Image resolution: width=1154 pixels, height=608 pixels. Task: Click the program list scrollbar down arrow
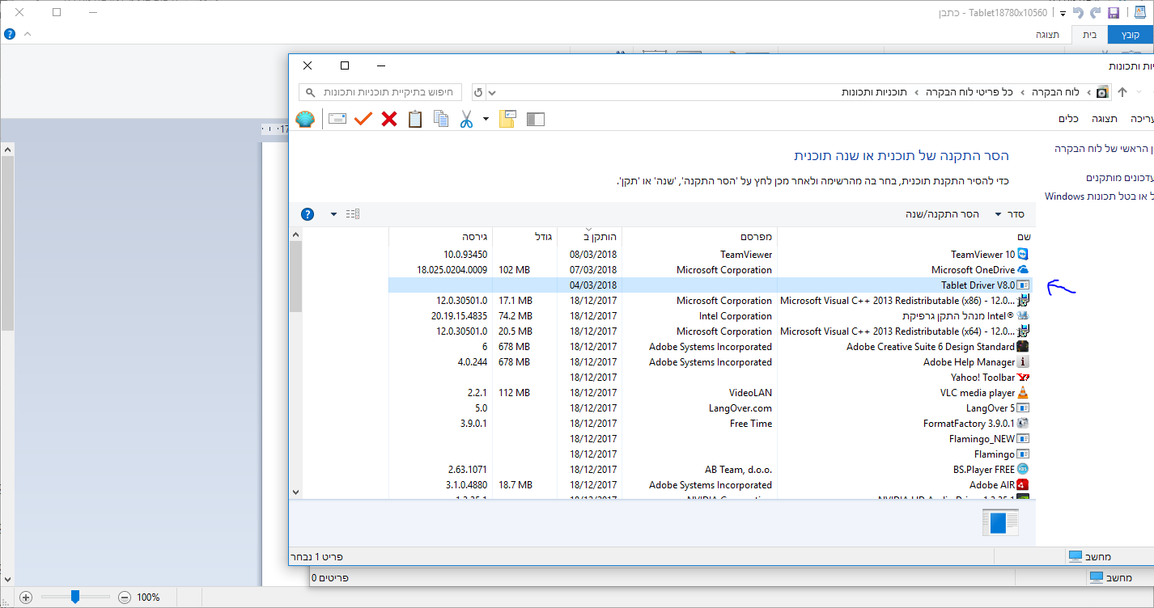coord(295,492)
